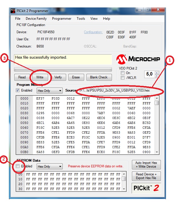Minimize the PICkit 2 Programmer window
The height and width of the screenshot is (206, 178).
point(140,10)
